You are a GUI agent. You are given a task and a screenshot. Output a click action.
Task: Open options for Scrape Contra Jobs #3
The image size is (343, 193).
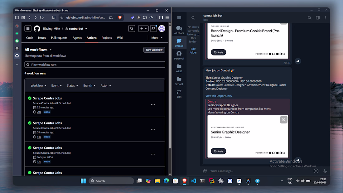click(x=153, y=129)
